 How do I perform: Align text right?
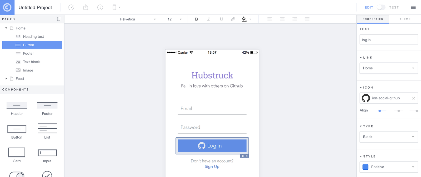click(x=295, y=19)
